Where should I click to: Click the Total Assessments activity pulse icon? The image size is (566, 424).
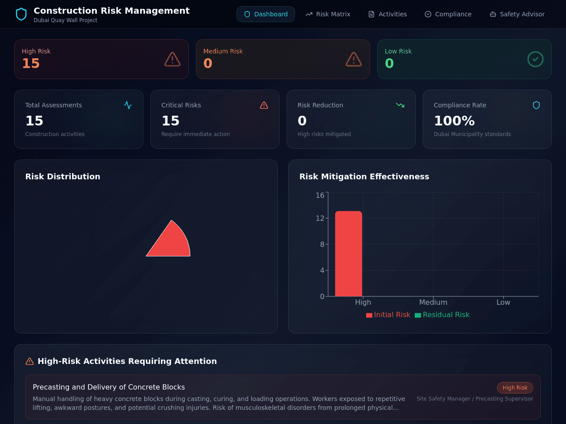click(x=128, y=105)
